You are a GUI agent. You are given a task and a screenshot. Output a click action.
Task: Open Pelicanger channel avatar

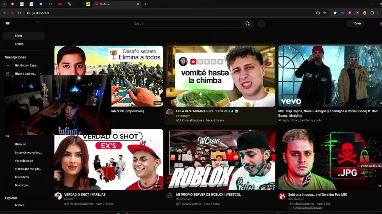click(x=170, y=112)
